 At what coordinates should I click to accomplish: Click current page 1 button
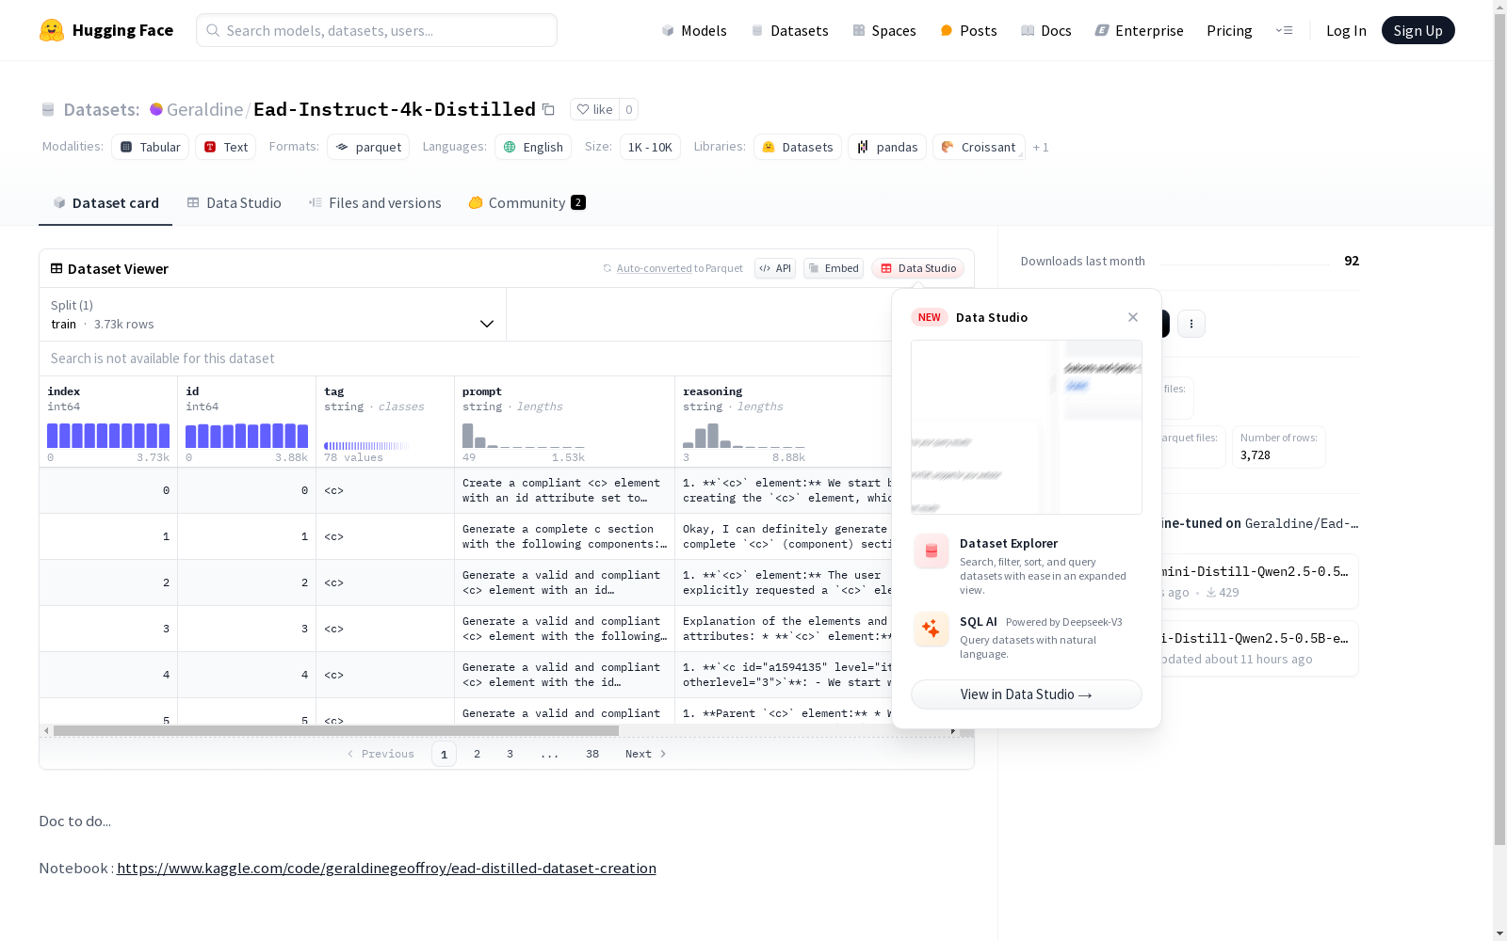coord(445,754)
